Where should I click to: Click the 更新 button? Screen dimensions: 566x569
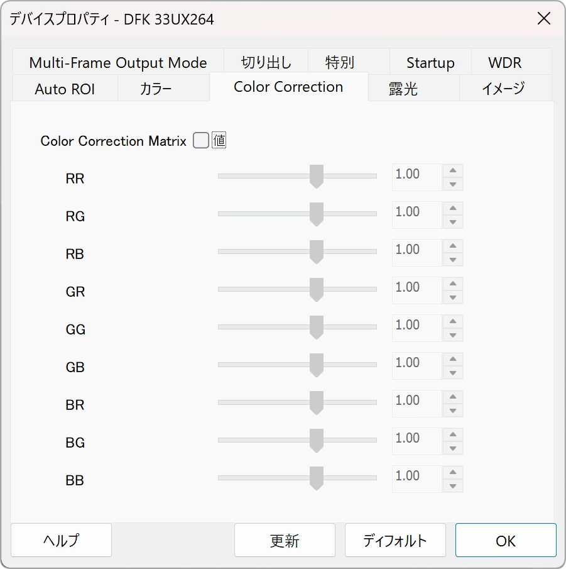point(285,540)
